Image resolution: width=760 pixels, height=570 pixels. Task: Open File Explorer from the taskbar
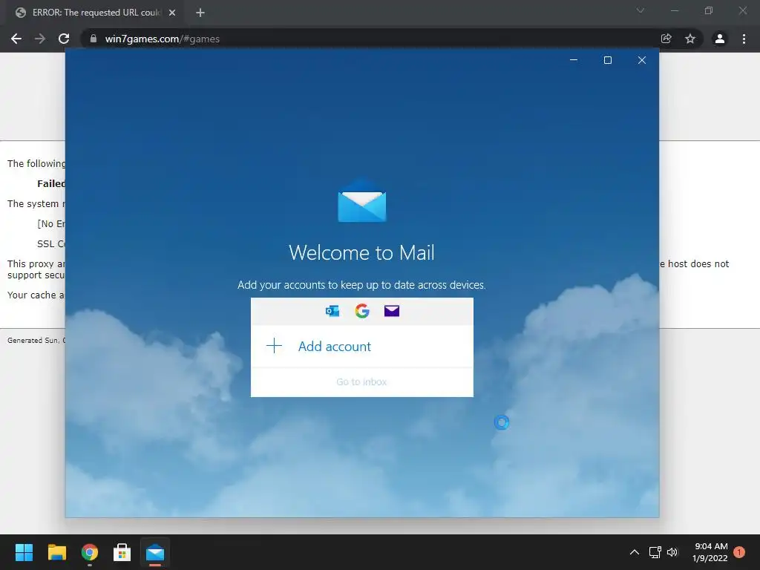[56, 552]
